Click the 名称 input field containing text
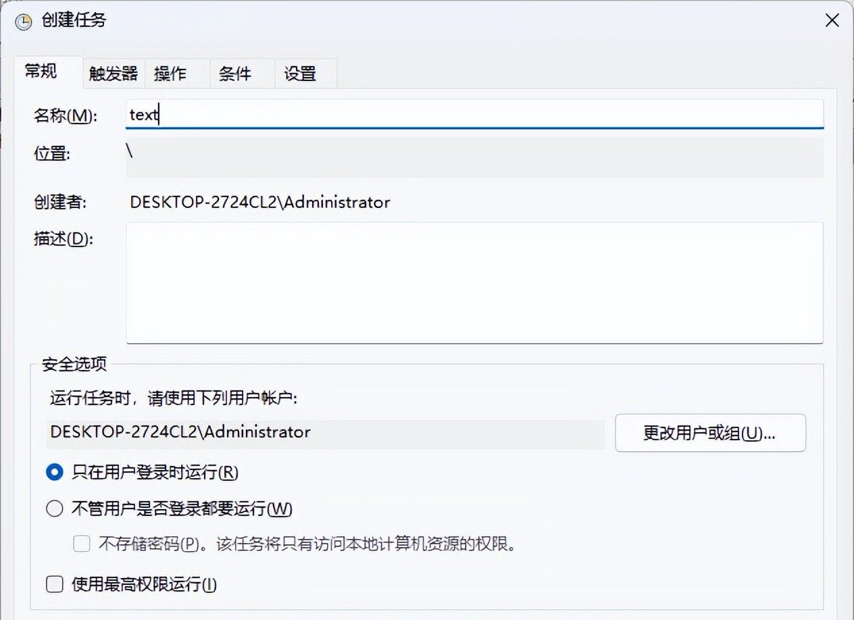The image size is (854, 620). click(474, 114)
